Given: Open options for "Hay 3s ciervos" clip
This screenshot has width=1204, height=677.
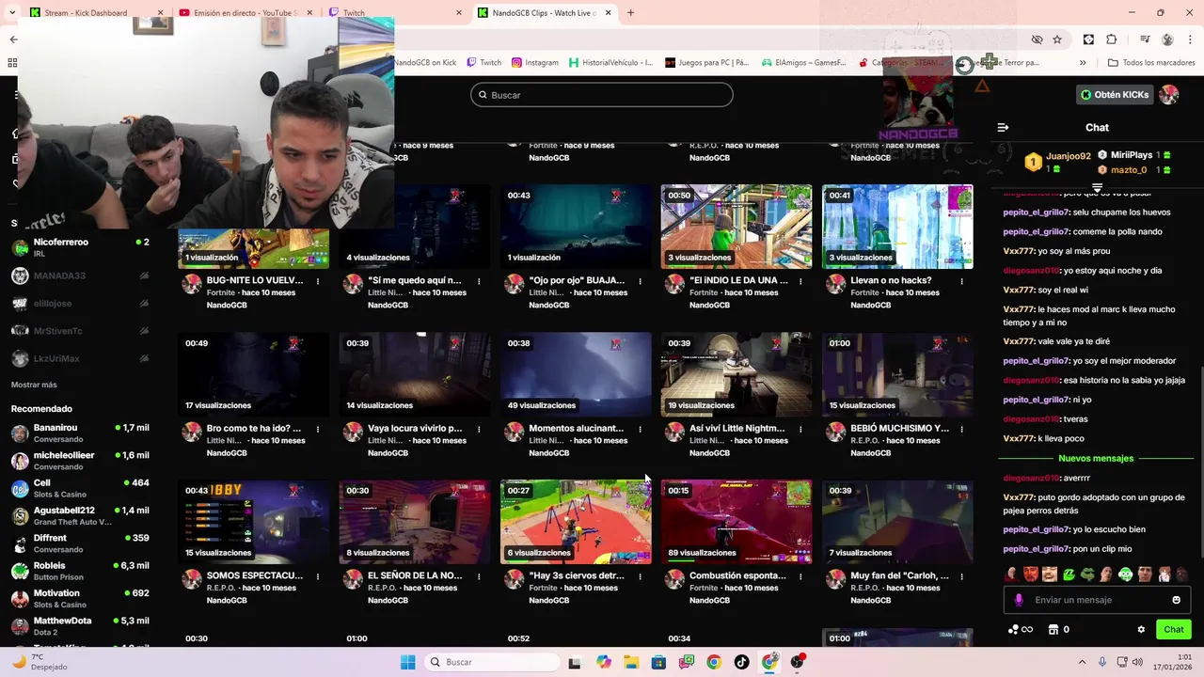Looking at the screenshot, I should pos(640,576).
